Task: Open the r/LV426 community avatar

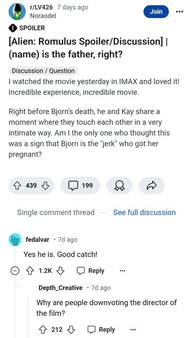Action: pos(17,12)
